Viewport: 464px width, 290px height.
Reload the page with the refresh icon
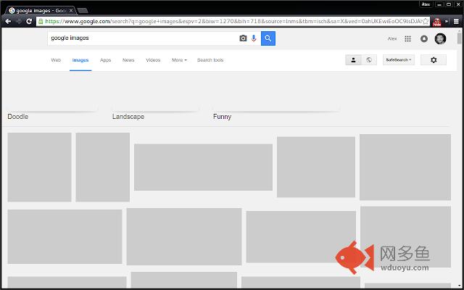[29, 21]
